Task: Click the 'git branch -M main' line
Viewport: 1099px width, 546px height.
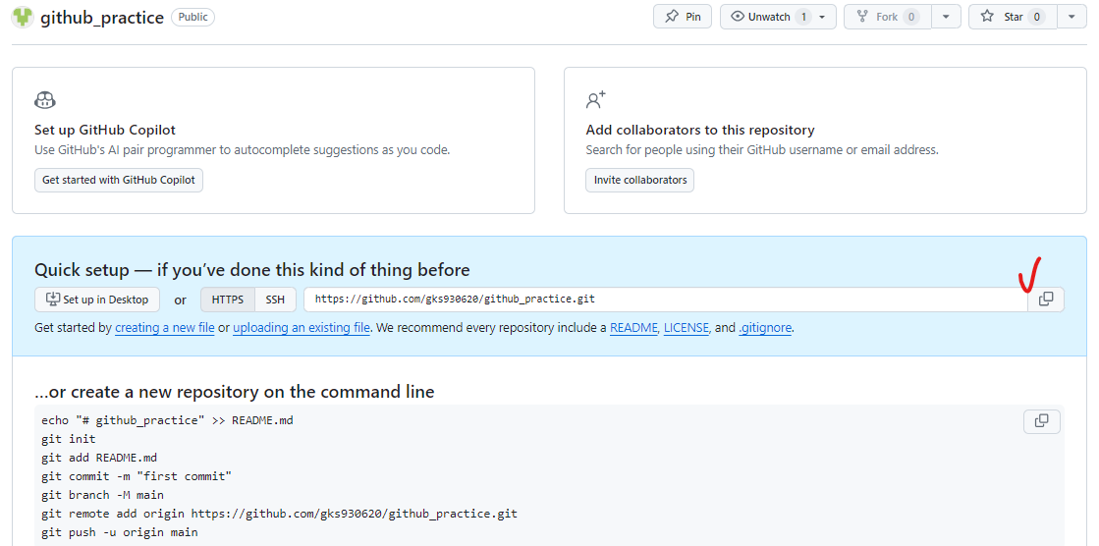Action: coord(102,495)
